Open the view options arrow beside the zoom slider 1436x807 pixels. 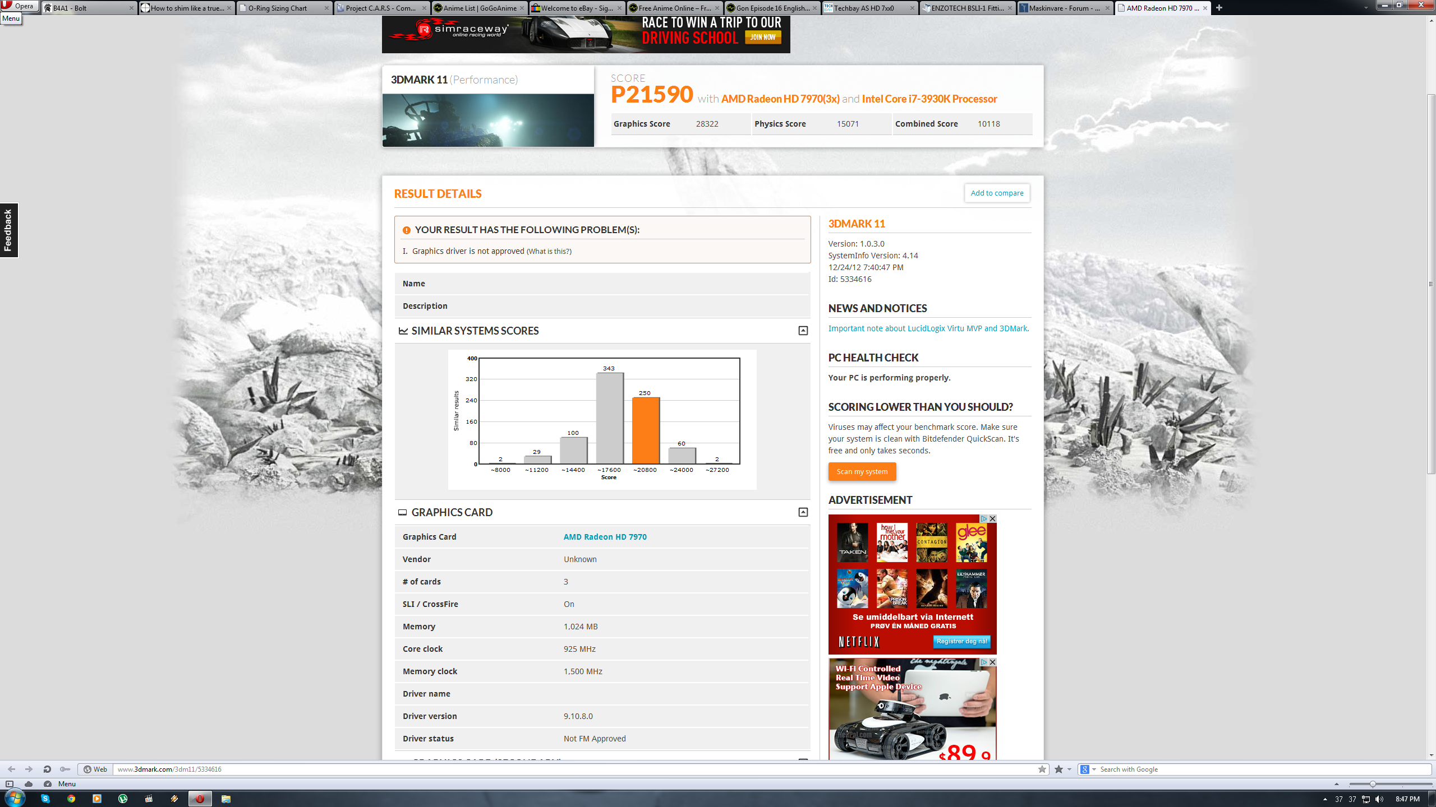(x=1336, y=784)
